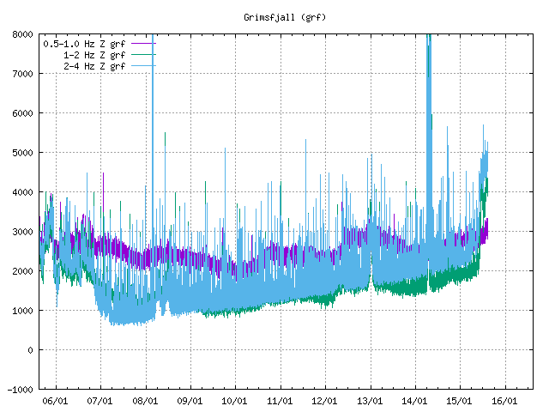Click the 6000 y-axis label
This screenshot has height=412, width=549.
pyautogui.click(x=22, y=113)
